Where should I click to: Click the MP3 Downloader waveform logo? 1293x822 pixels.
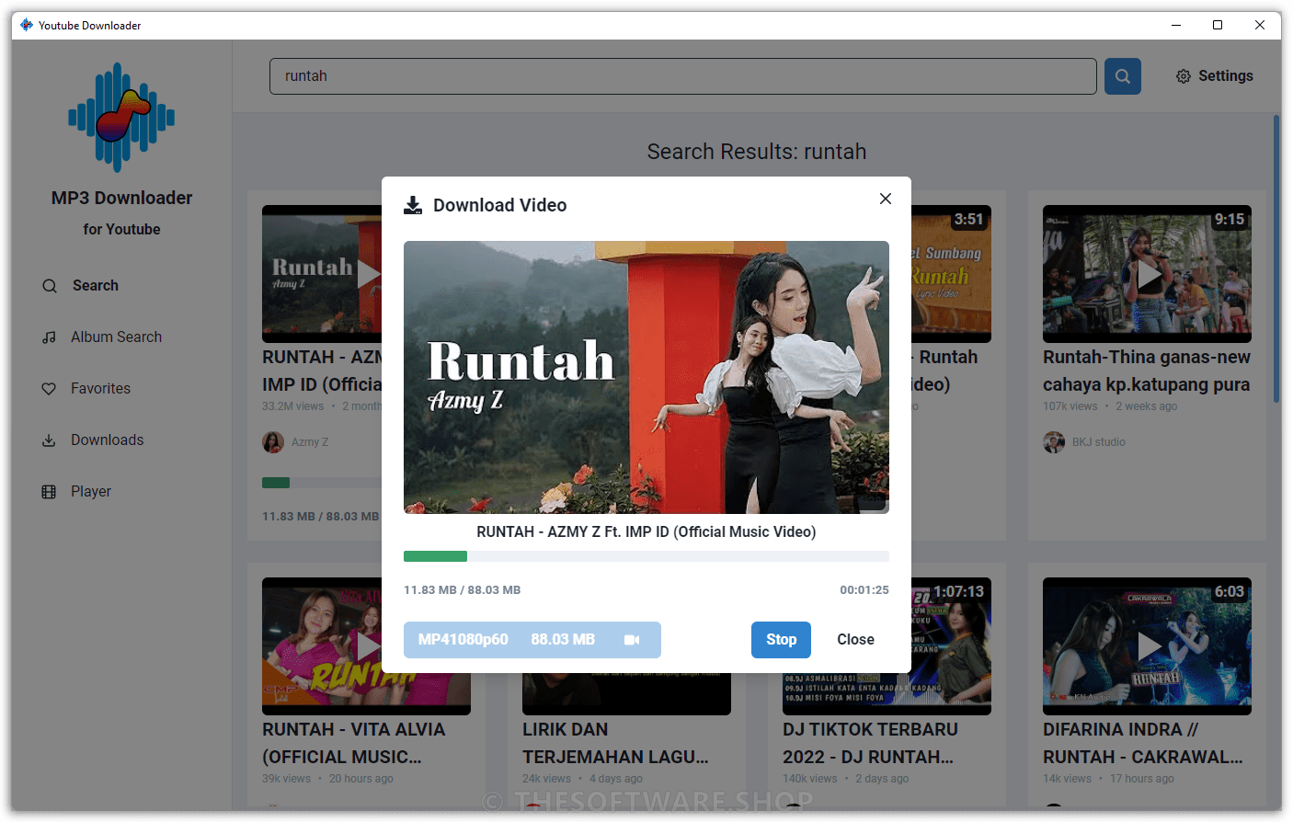coord(121,117)
